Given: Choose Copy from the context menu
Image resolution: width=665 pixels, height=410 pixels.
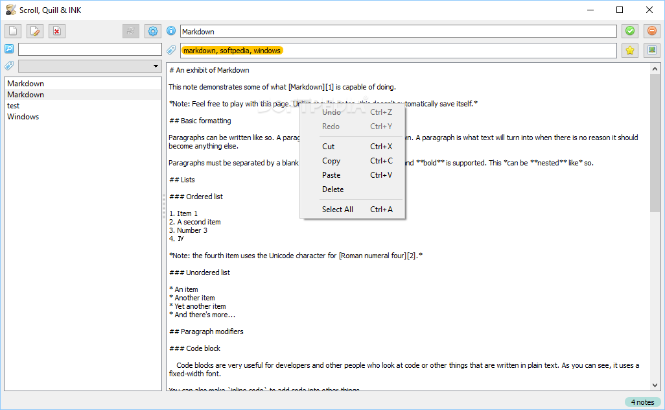Looking at the screenshot, I should pos(352,161).
